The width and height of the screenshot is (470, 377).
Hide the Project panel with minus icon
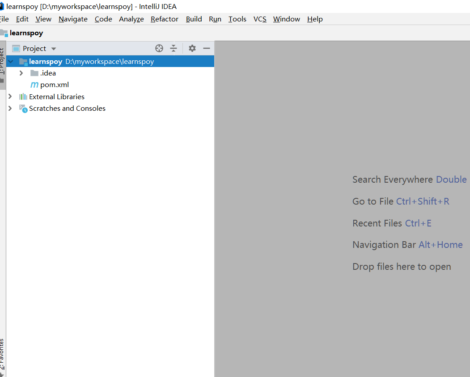click(x=207, y=48)
